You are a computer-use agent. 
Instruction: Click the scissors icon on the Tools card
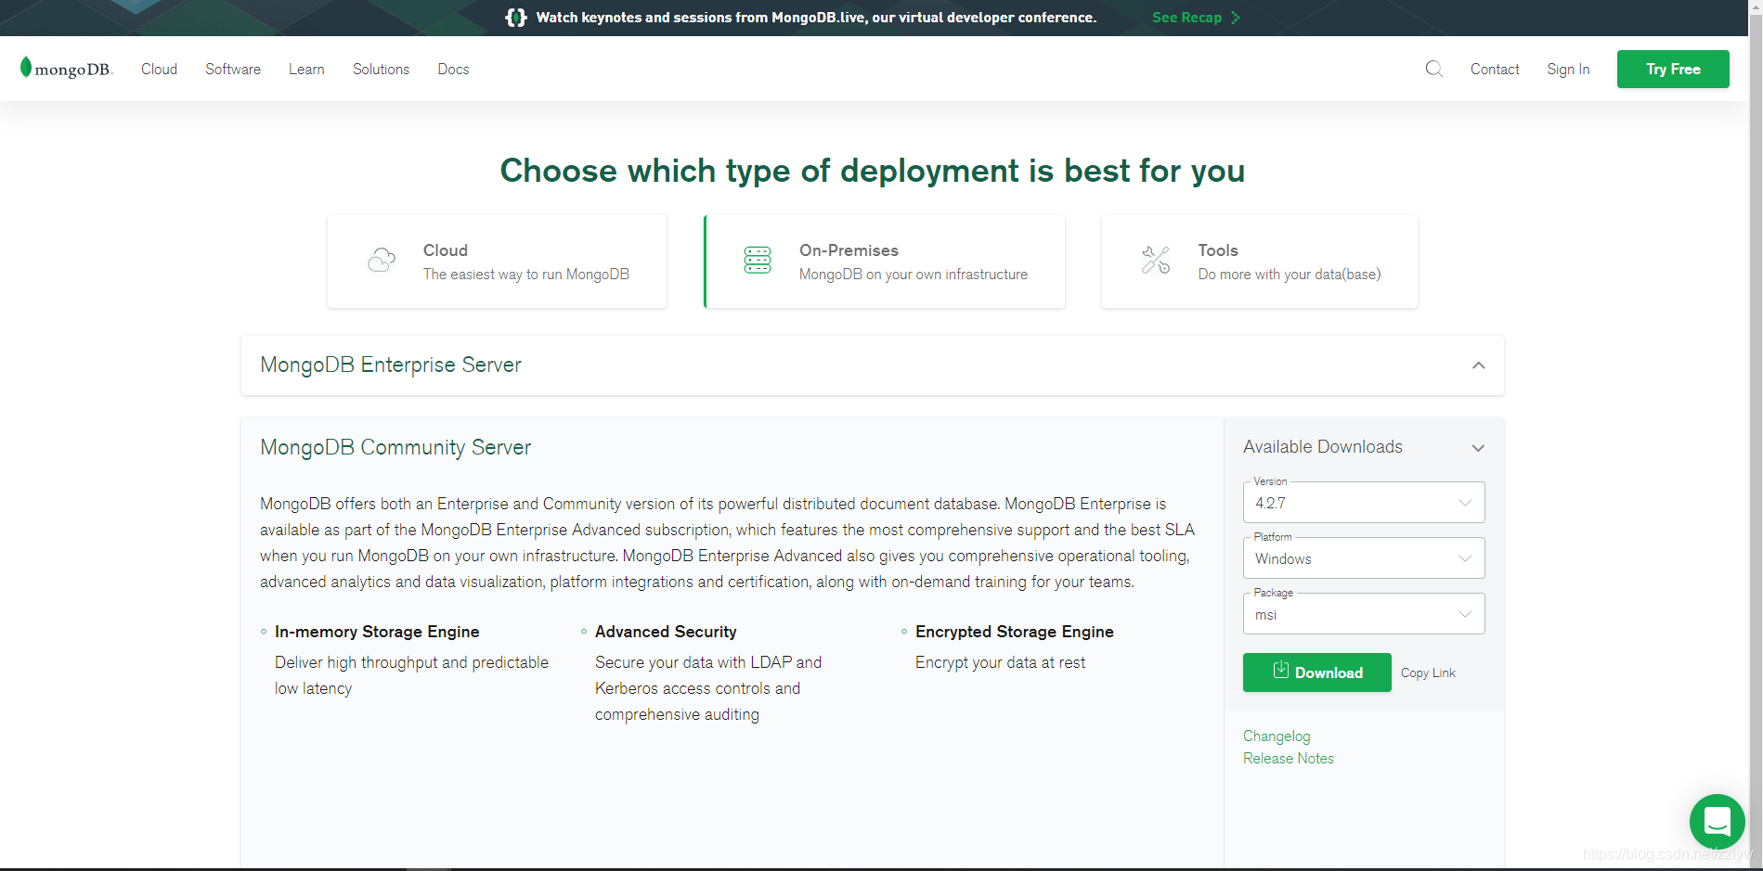(1155, 261)
